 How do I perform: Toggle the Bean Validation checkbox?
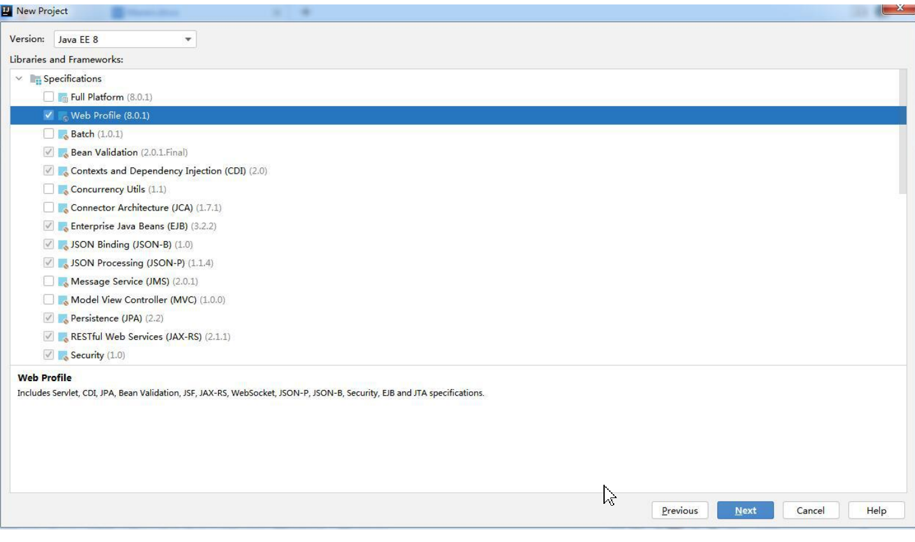click(48, 152)
